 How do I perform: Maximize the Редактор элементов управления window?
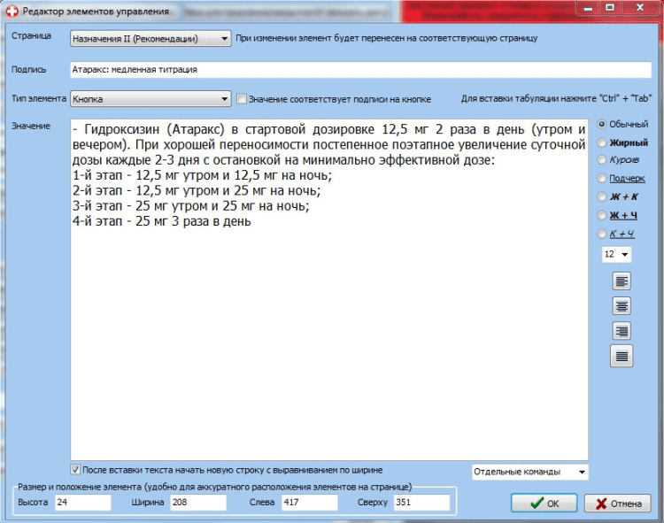610,8
